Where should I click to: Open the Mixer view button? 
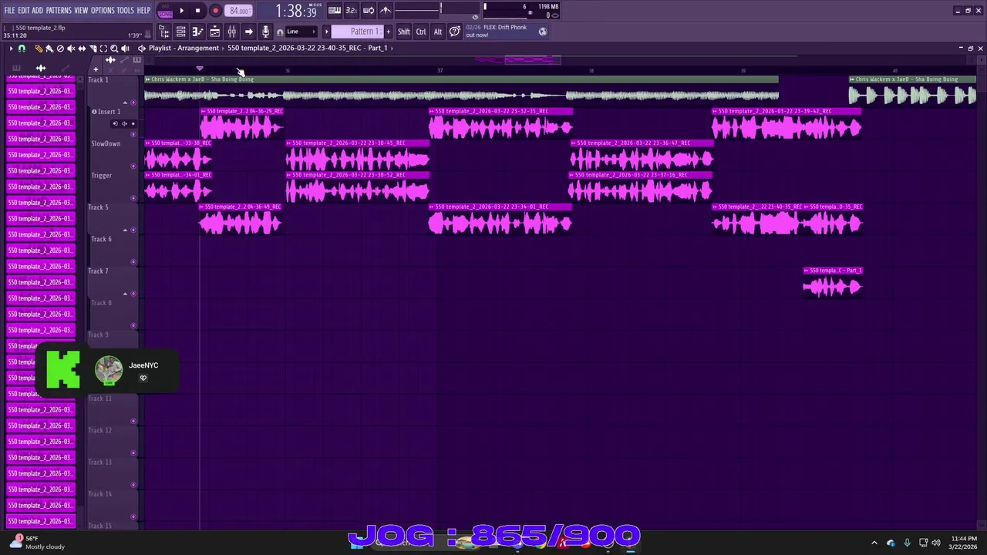pyautogui.click(x=231, y=32)
